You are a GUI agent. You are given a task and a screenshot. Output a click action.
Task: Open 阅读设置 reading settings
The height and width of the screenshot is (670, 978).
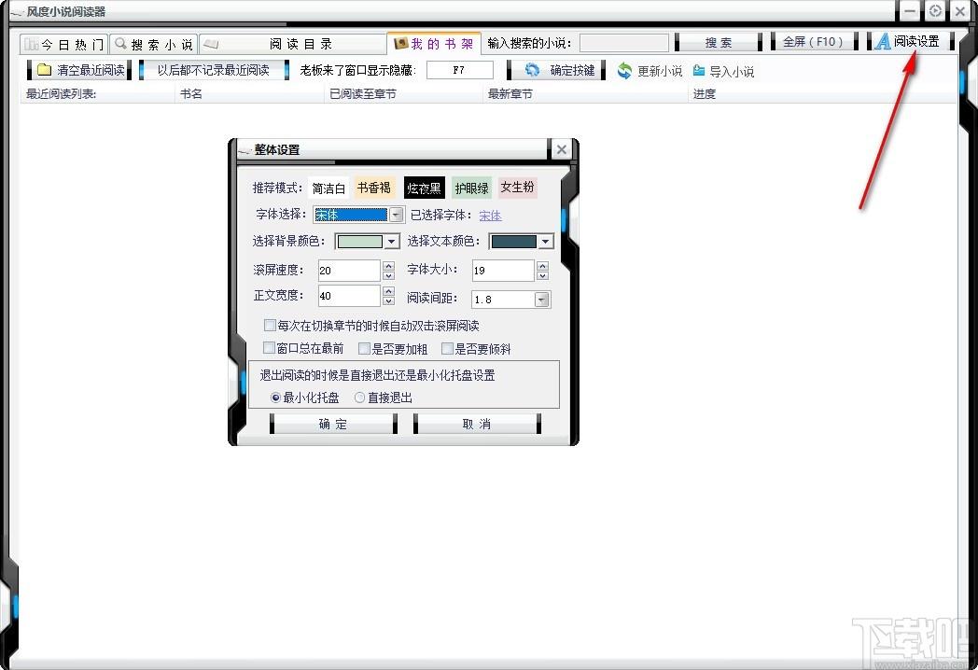(909, 41)
